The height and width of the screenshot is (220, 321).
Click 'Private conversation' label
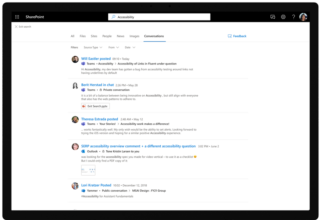click(x=116, y=90)
